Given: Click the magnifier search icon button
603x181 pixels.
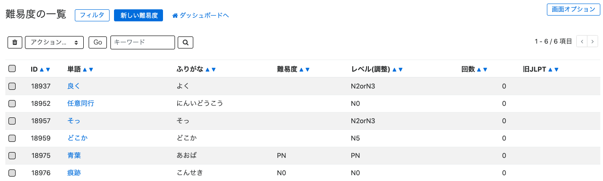Looking at the screenshot, I should (185, 42).
